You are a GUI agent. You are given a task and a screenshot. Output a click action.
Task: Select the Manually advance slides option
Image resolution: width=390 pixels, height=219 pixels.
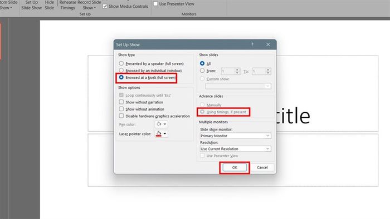pyautogui.click(x=202, y=104)
